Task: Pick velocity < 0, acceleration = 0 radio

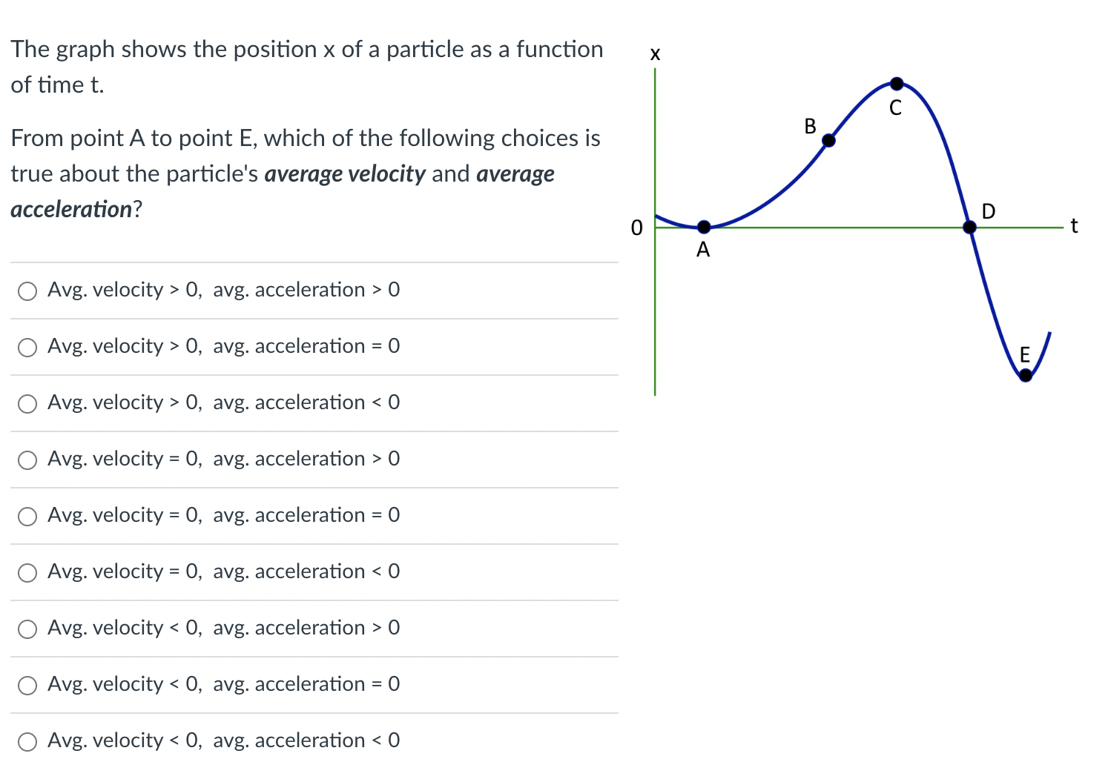Action: click(27, 686)
